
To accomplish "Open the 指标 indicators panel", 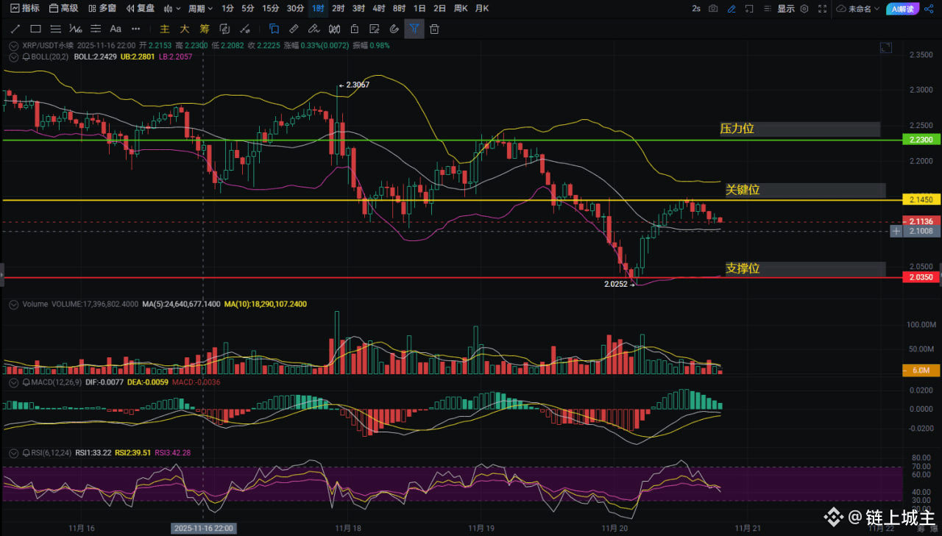I will 25,9.
